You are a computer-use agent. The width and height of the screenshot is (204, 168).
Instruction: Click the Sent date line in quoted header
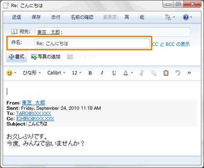[x=53, y=108]
